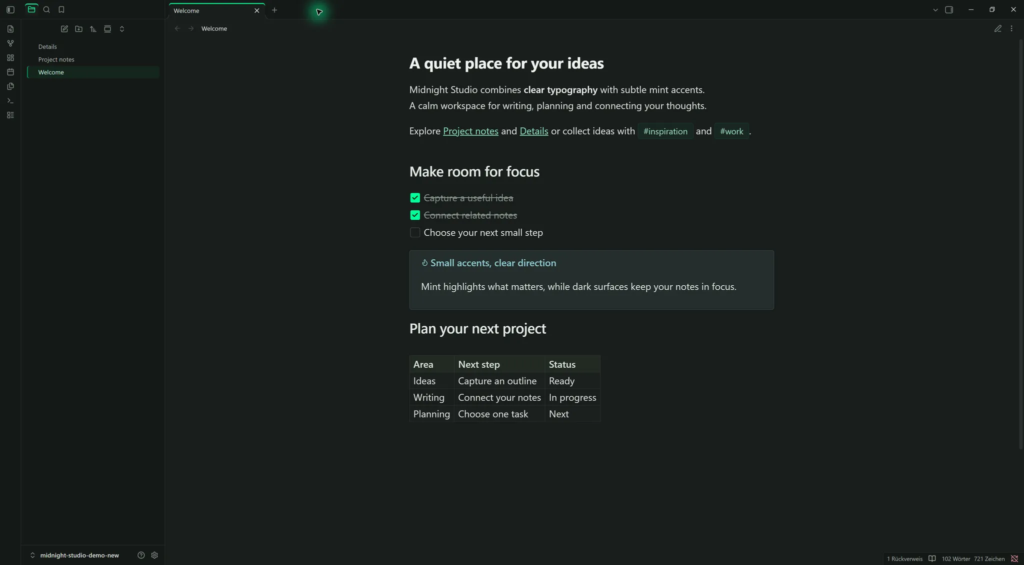Open quick switcher from the ribbon

pyautogui.click(x=10, y=29)
